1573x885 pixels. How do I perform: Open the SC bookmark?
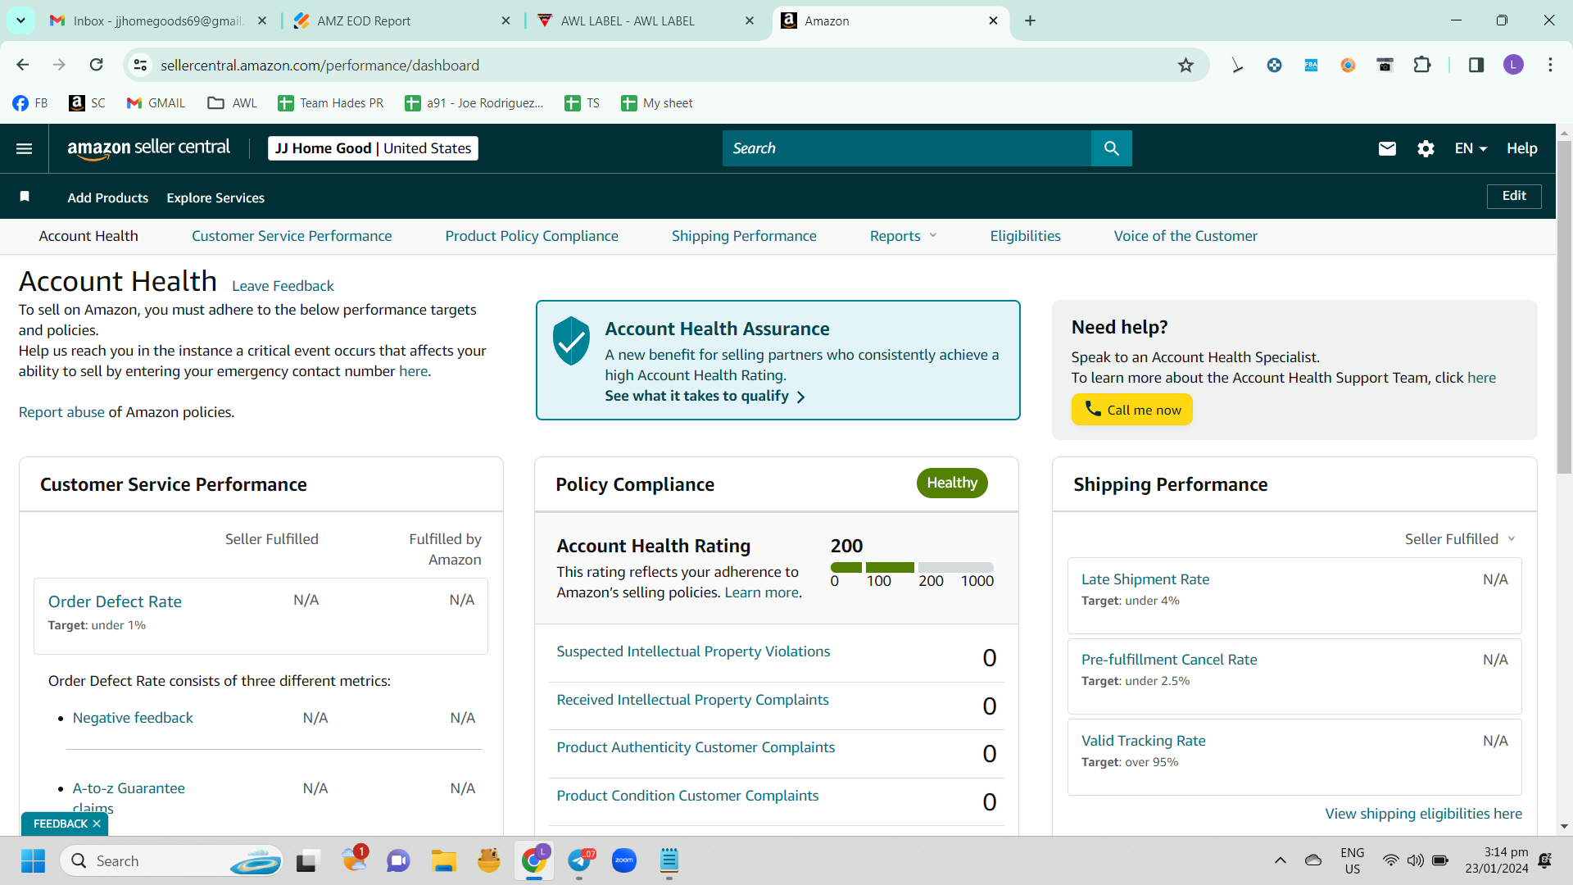point(88,103)
